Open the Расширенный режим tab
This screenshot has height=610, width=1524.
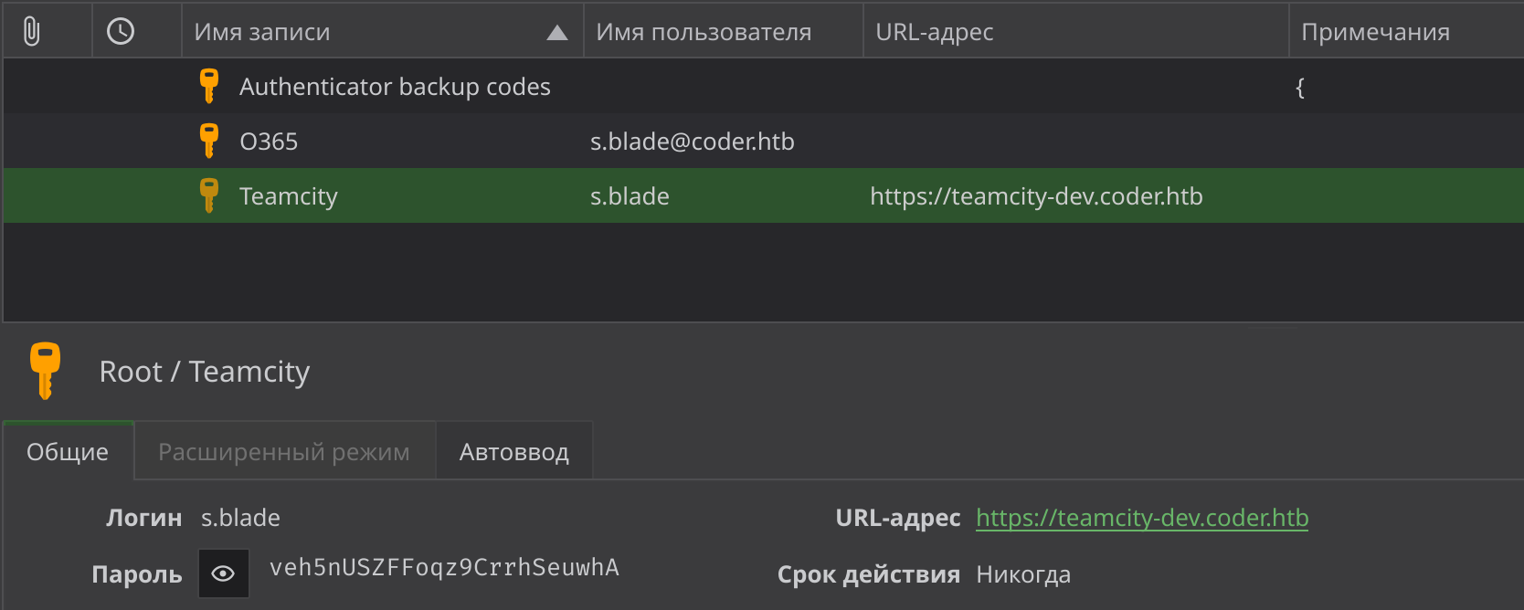[x=285, y=451]
